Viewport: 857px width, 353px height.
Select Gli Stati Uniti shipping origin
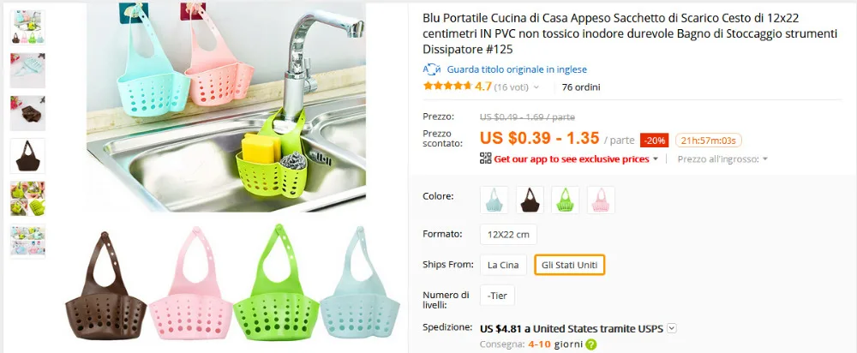coord(570,265)
